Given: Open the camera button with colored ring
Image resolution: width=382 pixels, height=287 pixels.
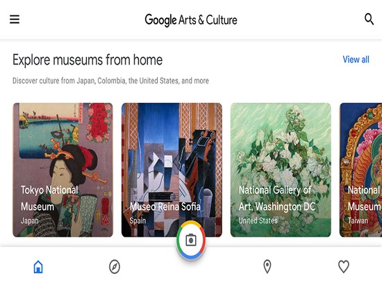Looking at the screenshot, I should [x=191, y=240].
